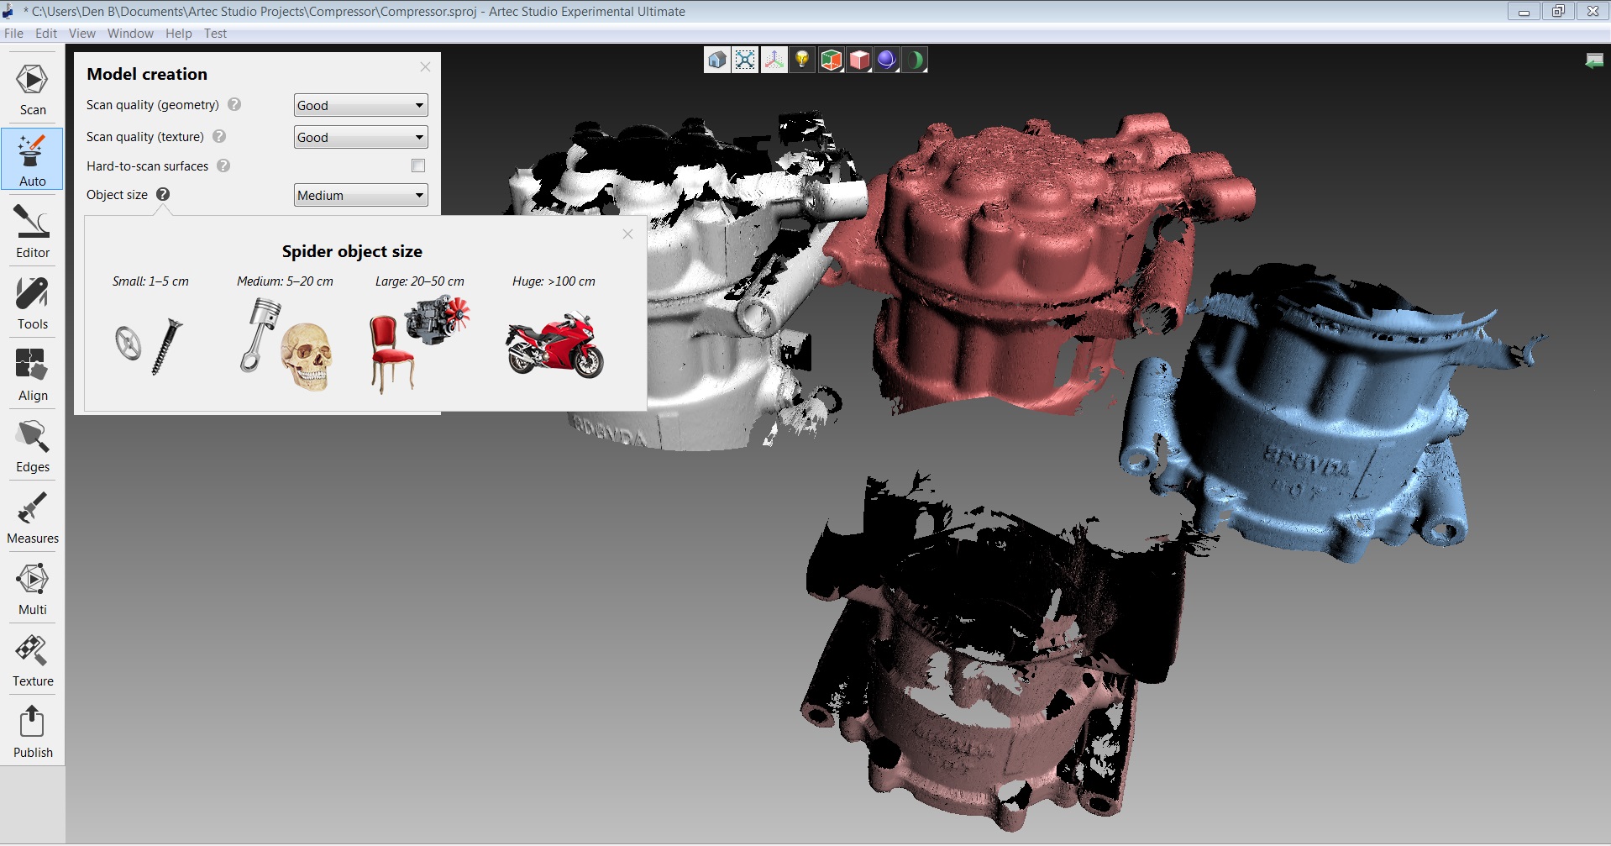Image resolution: width=1611 pixels, height=846 pixels.
Task: Expand the Scan quality (texture) dropdown
Action: 360,137
